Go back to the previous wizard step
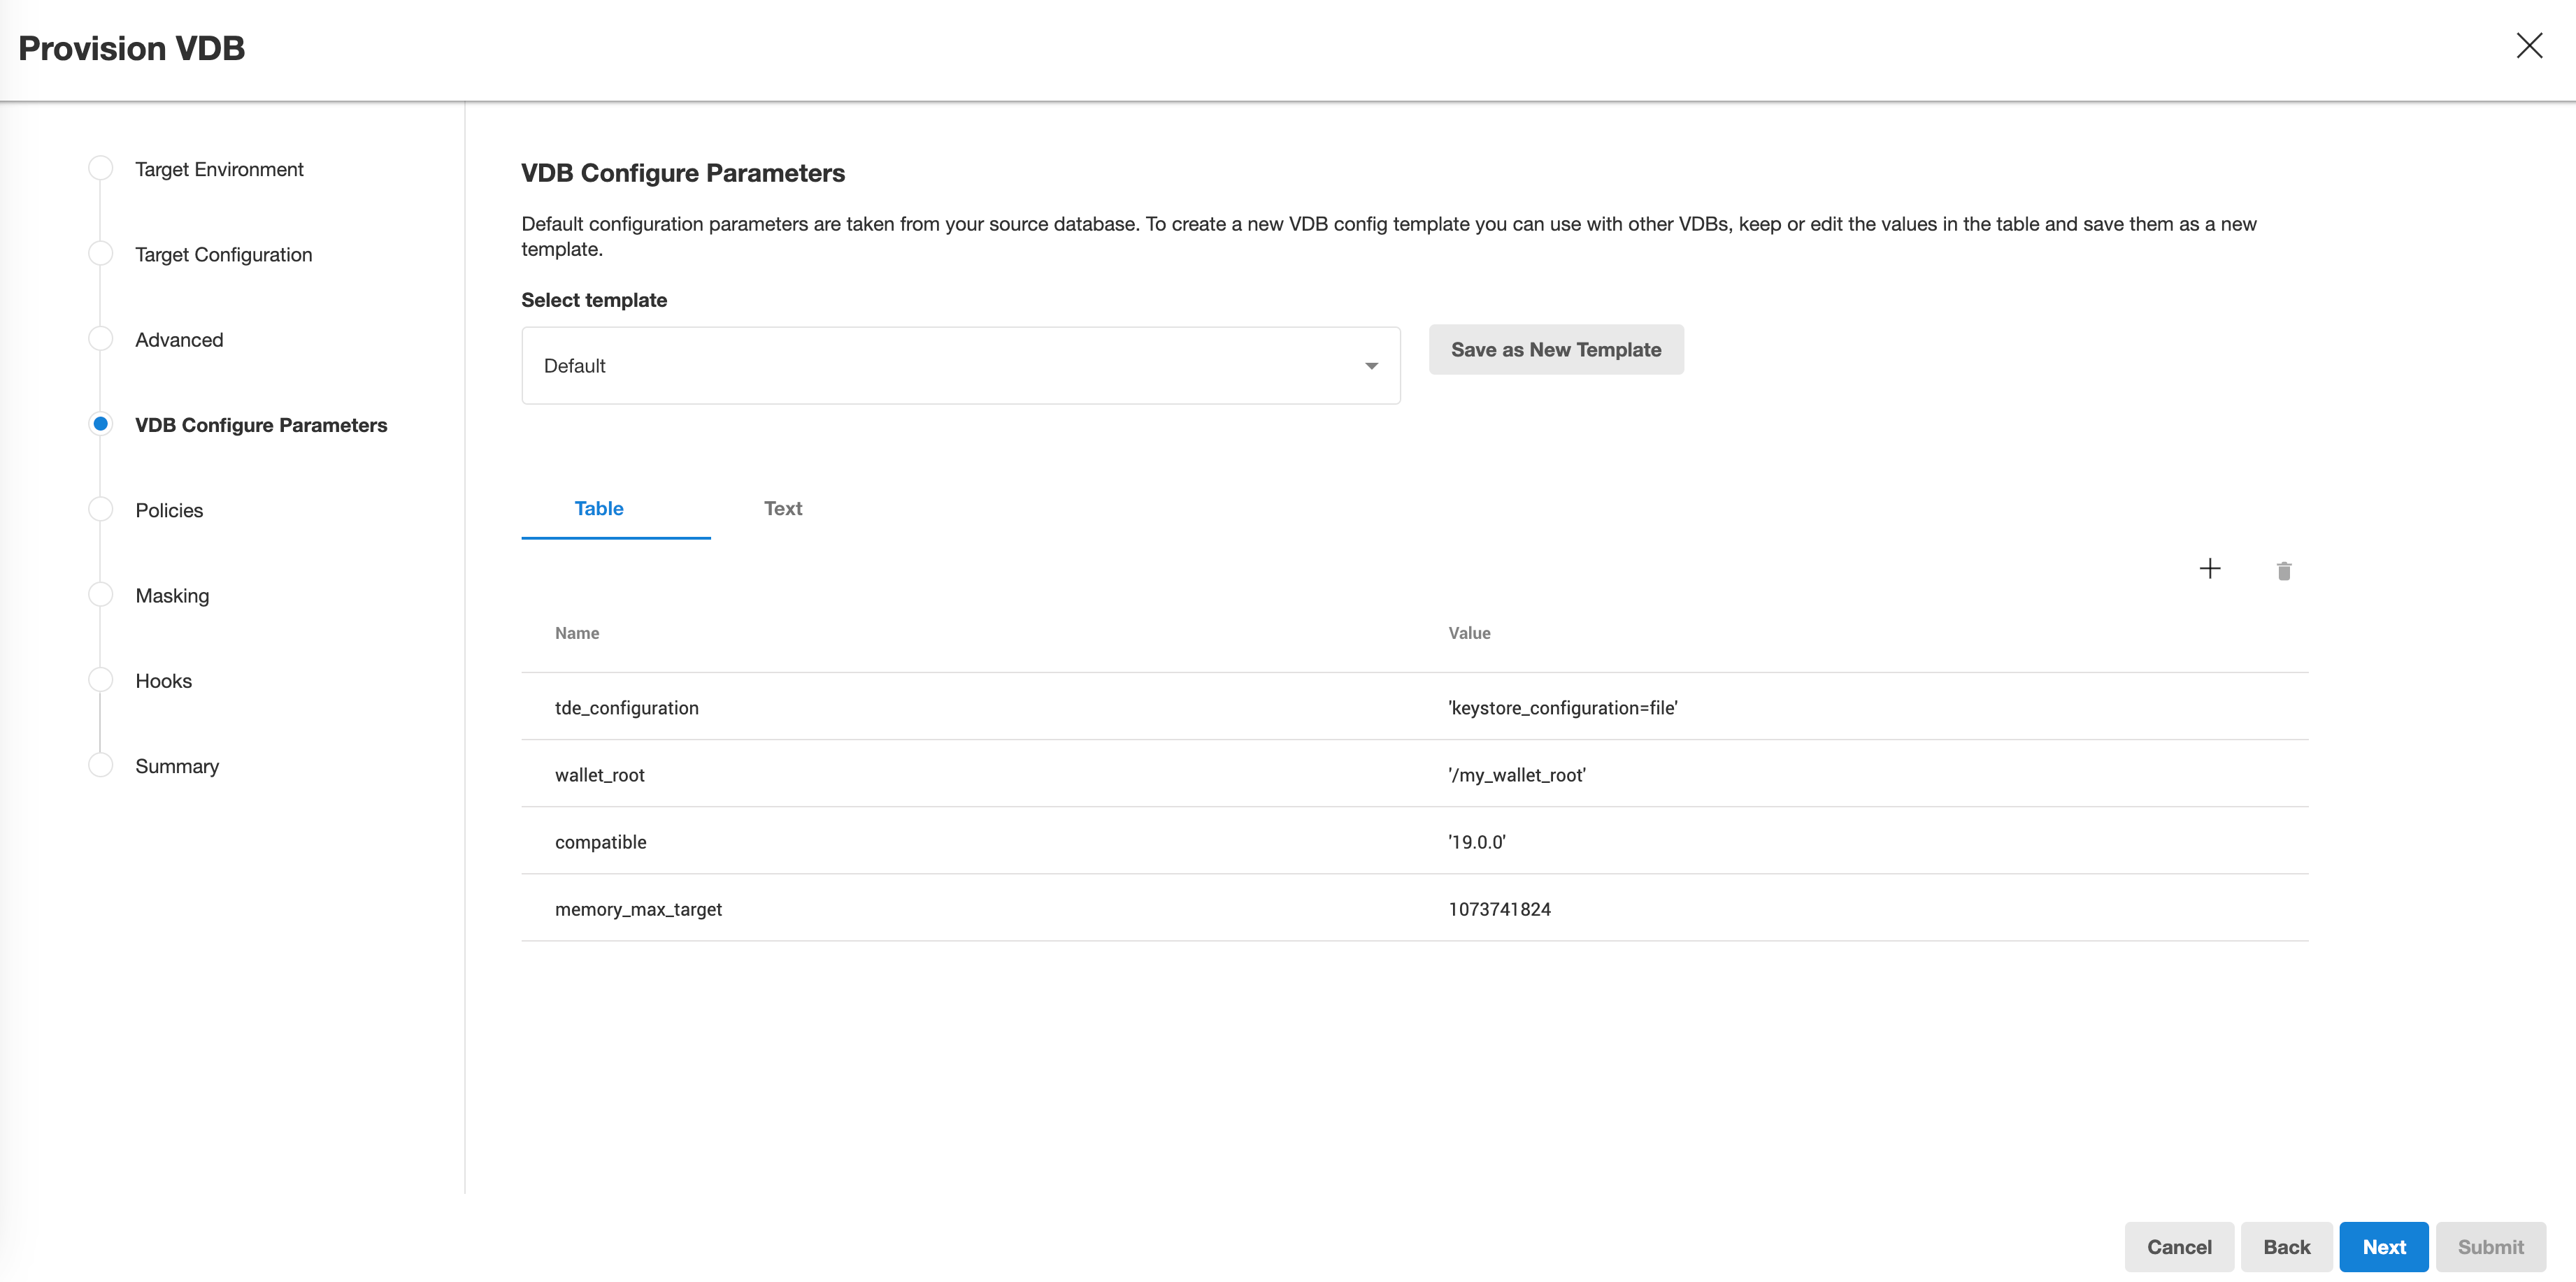Image resolution: width=2576 pixels, height=1282 pixels. coord(2287,1246)
